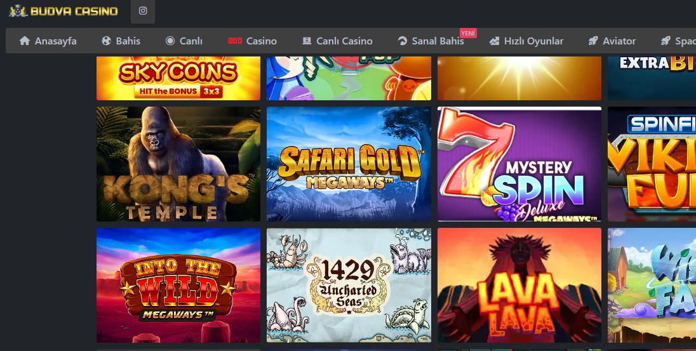
Task: Launch 1429 Uncharted Seas game
Action: [x=349, y=286]
